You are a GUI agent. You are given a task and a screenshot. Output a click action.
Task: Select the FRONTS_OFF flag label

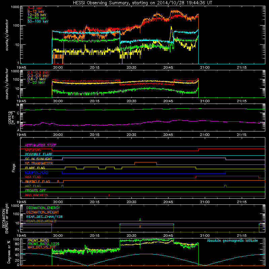tap(36, 190)
